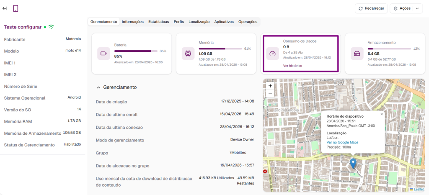Click the storage drive icon
Screen dimensions: 429x195
pos(357,54)
